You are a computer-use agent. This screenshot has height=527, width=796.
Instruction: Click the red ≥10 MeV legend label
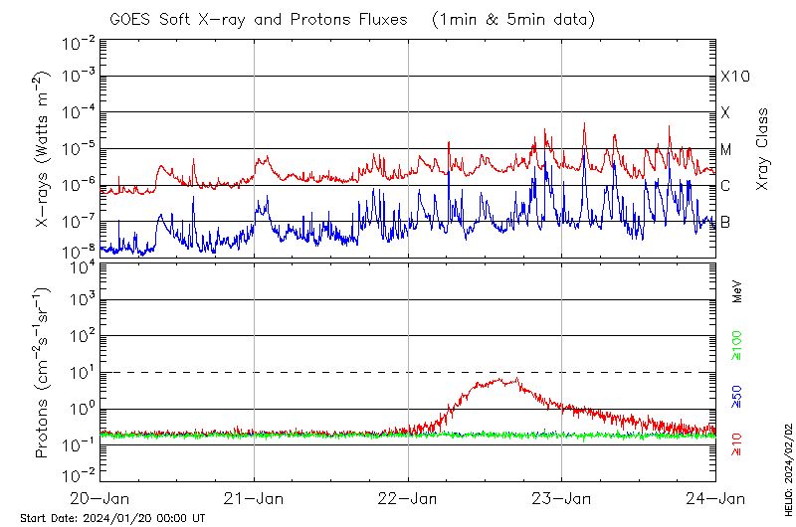click(x=737, y=443)
